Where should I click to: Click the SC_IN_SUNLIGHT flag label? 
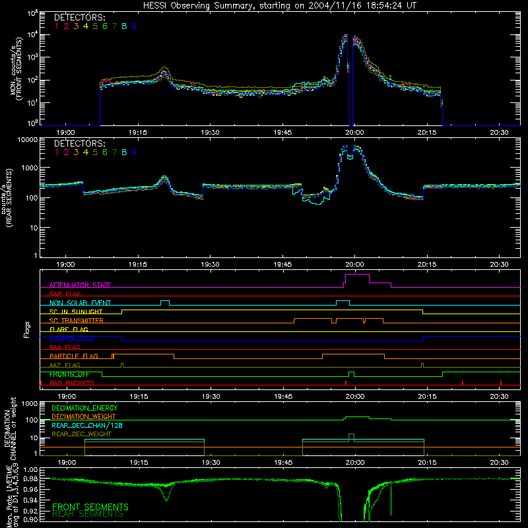[76, 312]
